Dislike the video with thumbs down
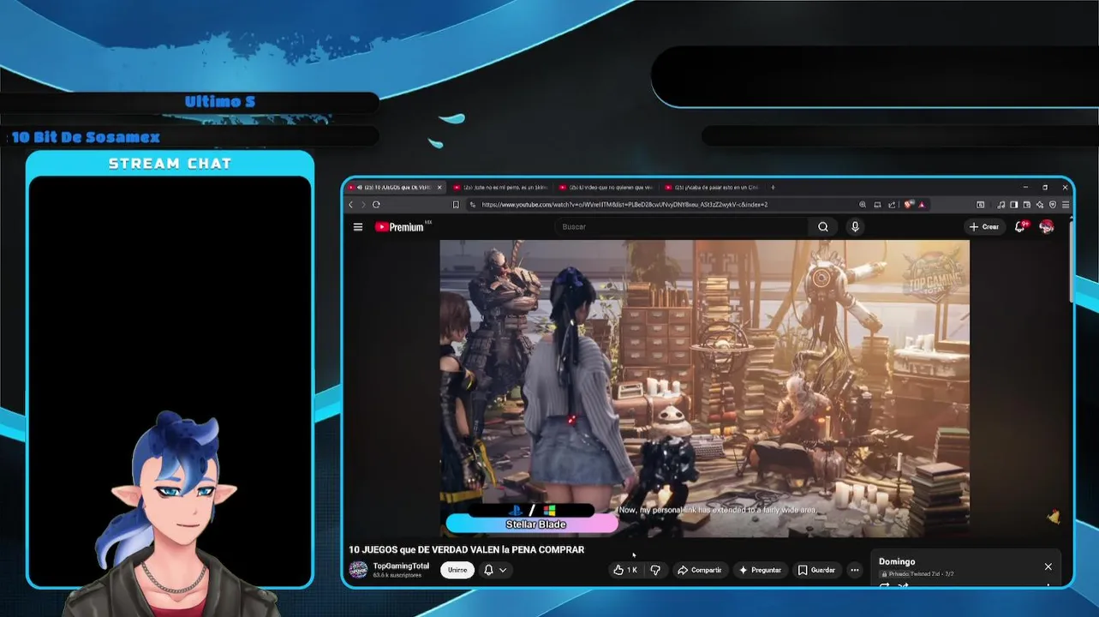Image resolution: width=1099 pixels, height=617 pixels. tap(655, 570)
